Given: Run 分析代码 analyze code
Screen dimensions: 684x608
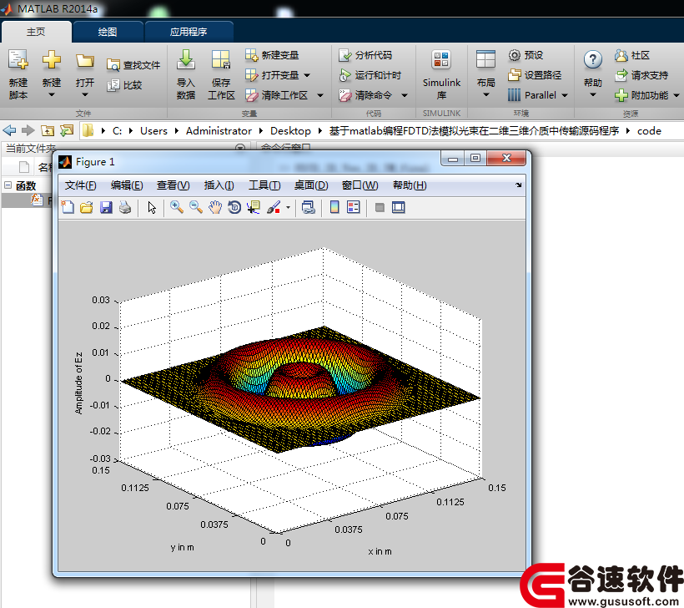Looking at the screenshot, I should pos(365,55).
